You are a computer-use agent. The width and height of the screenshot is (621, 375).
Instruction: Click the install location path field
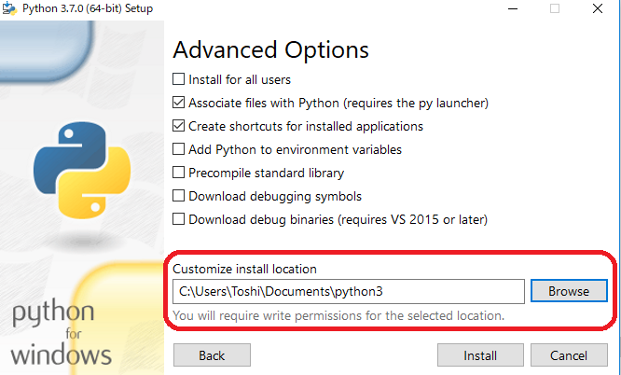click(349, 291)
